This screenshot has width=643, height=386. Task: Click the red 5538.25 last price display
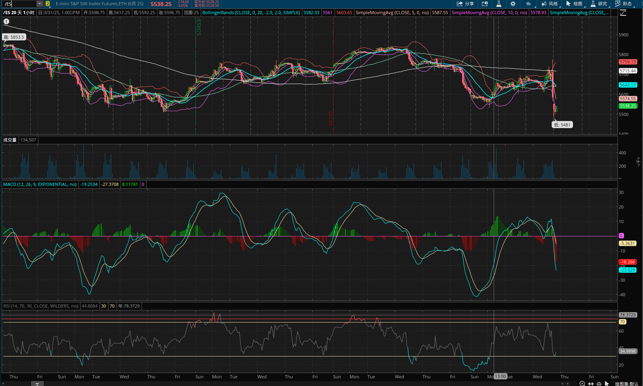coord(161,4)
